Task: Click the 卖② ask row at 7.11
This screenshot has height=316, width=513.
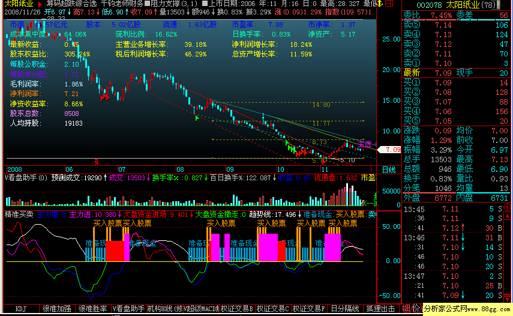Action: [x=455, y=53]
